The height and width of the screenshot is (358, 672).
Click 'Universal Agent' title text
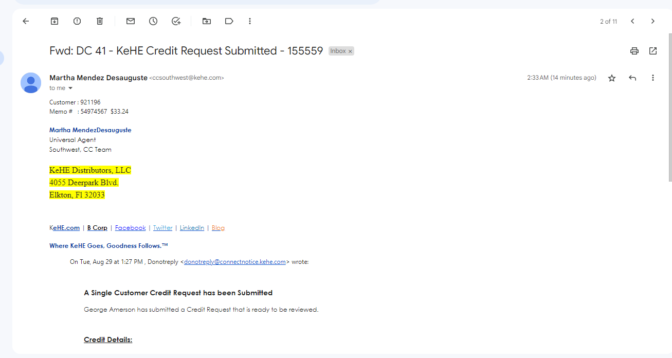click(x=72, y=140)
